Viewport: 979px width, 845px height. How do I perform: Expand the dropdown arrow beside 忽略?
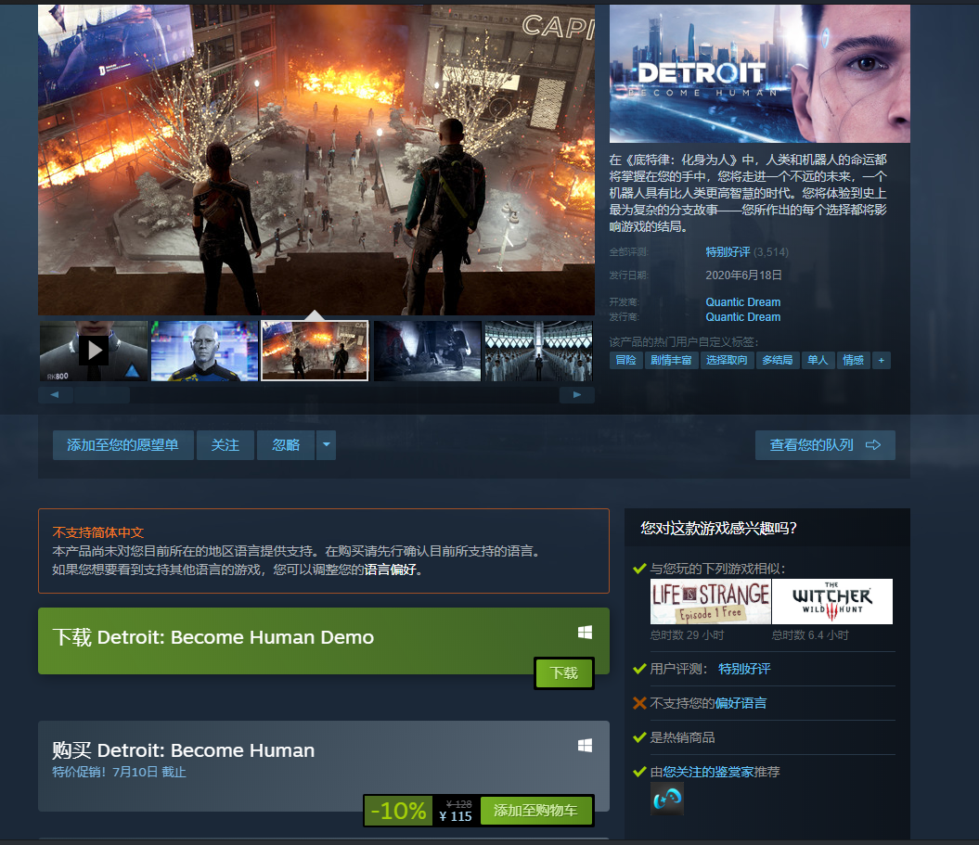pos(326,445)
